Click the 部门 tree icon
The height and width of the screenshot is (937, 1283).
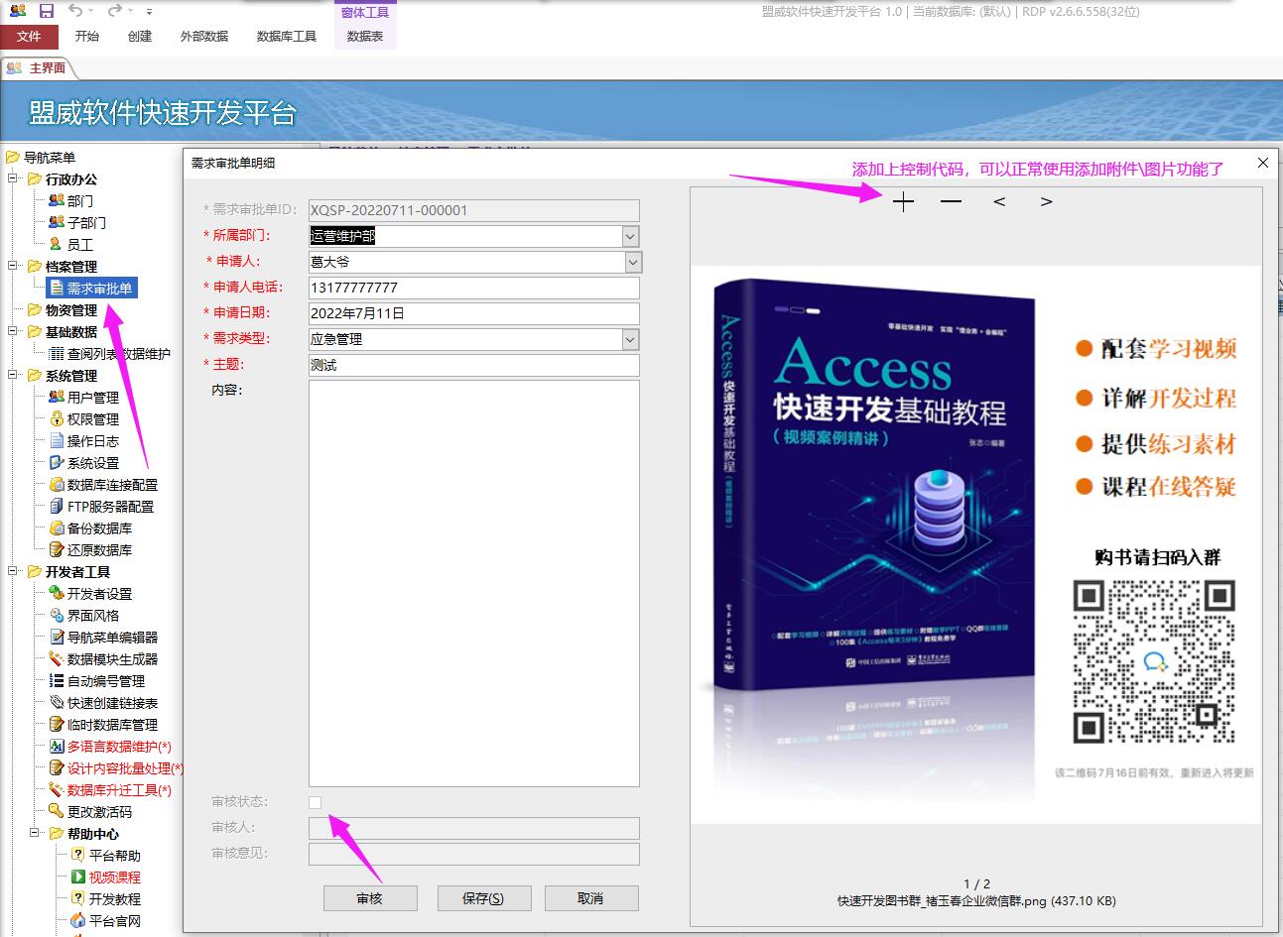pyautogui.click(x=57, y=200)
